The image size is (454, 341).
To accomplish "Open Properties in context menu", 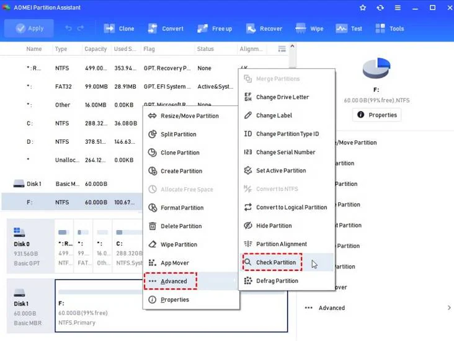I will click(191, 299).
